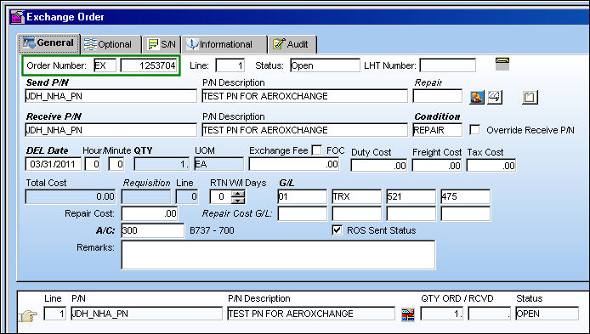
Task: Click the two-people icon next to Repair field
Action: (477, 97)
